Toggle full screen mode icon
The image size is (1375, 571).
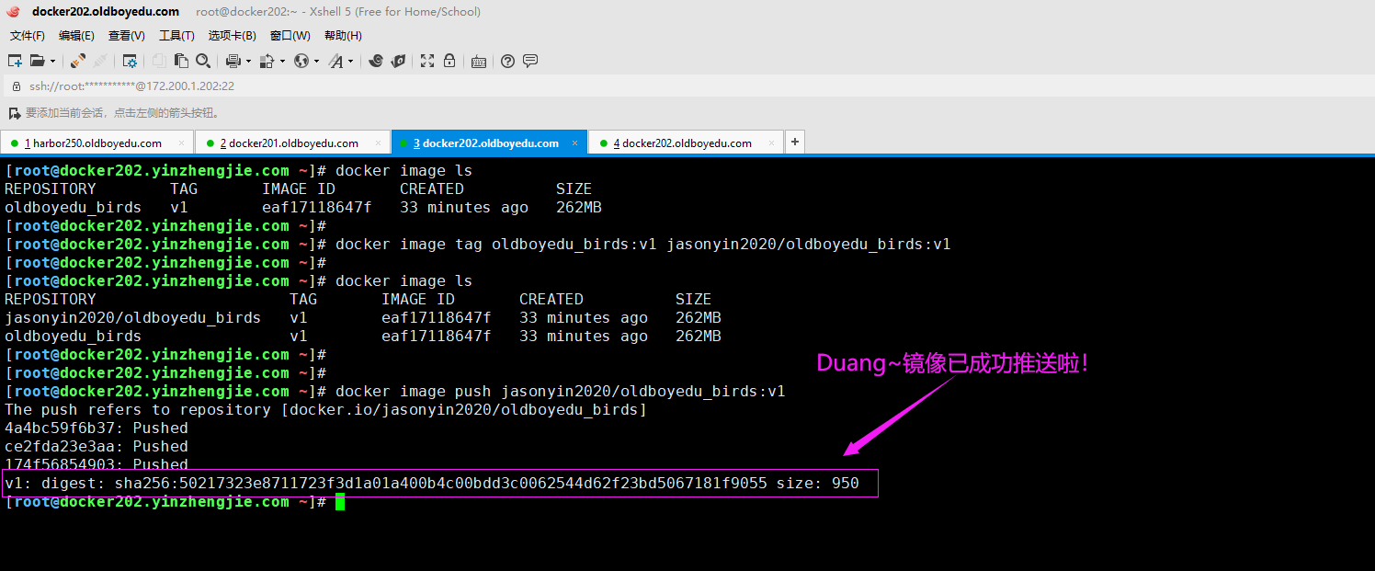(427, 61)
